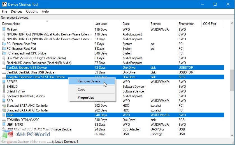Select the Tosh device row
235x145 pixels.
(113, 115)
